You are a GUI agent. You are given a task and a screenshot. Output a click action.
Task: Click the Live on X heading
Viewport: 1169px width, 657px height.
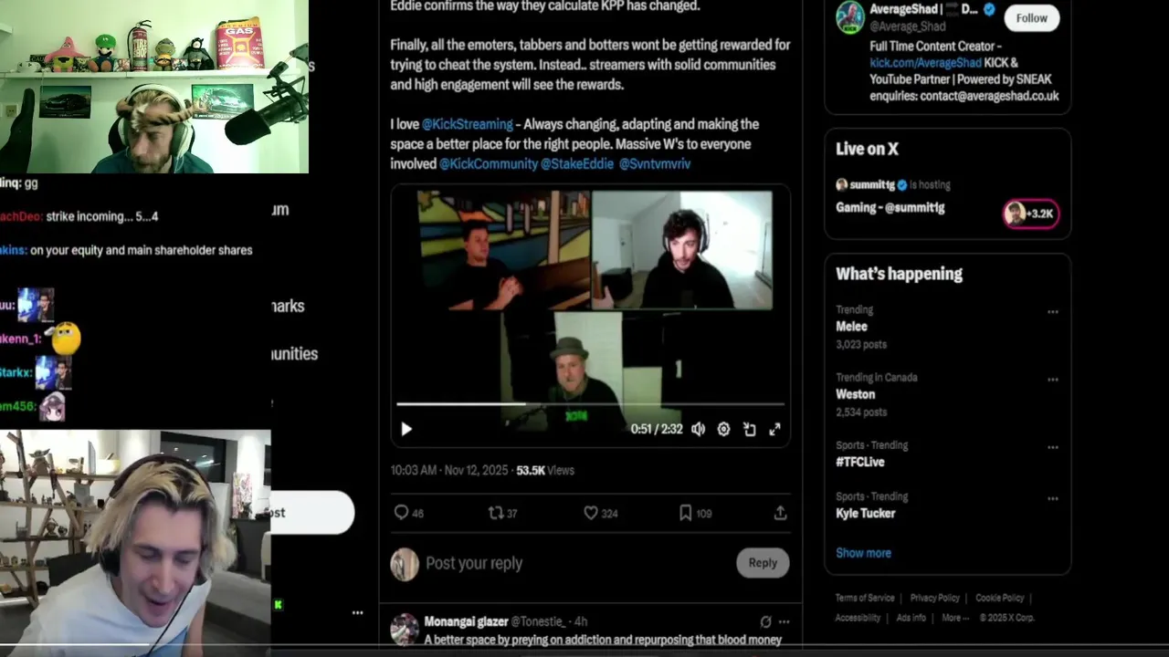pos(867,149)
